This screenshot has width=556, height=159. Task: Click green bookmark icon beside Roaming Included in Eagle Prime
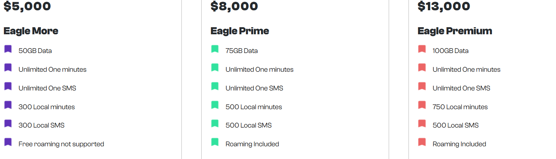click(x=215, y=142)
